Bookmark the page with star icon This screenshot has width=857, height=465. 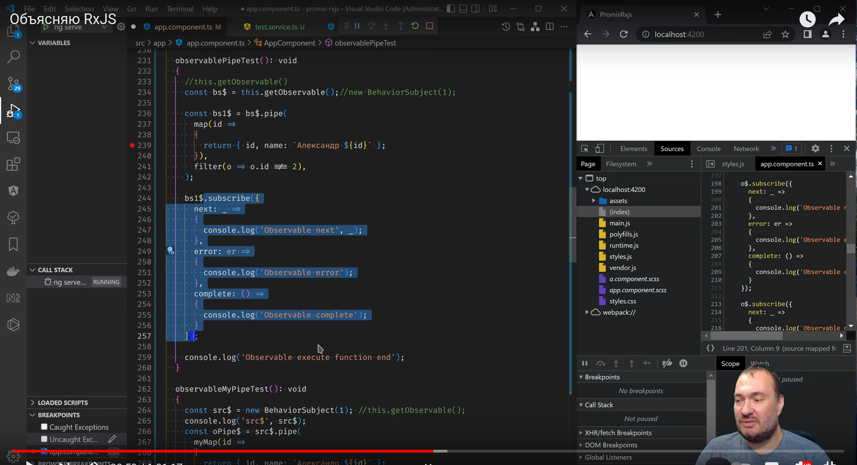tap(786, 34)
